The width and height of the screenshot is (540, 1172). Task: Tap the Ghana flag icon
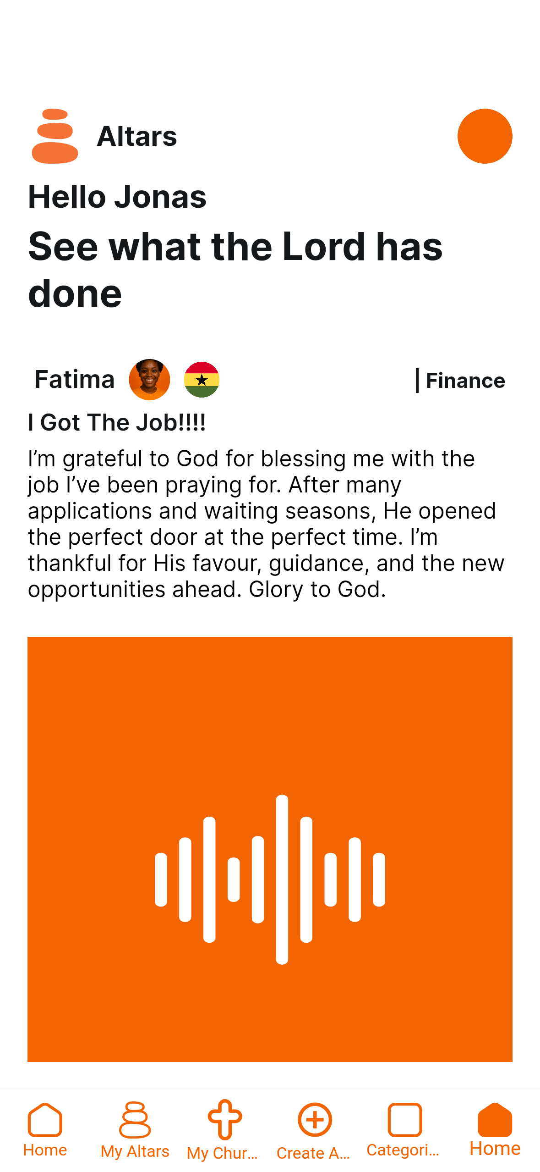point(202,380)
